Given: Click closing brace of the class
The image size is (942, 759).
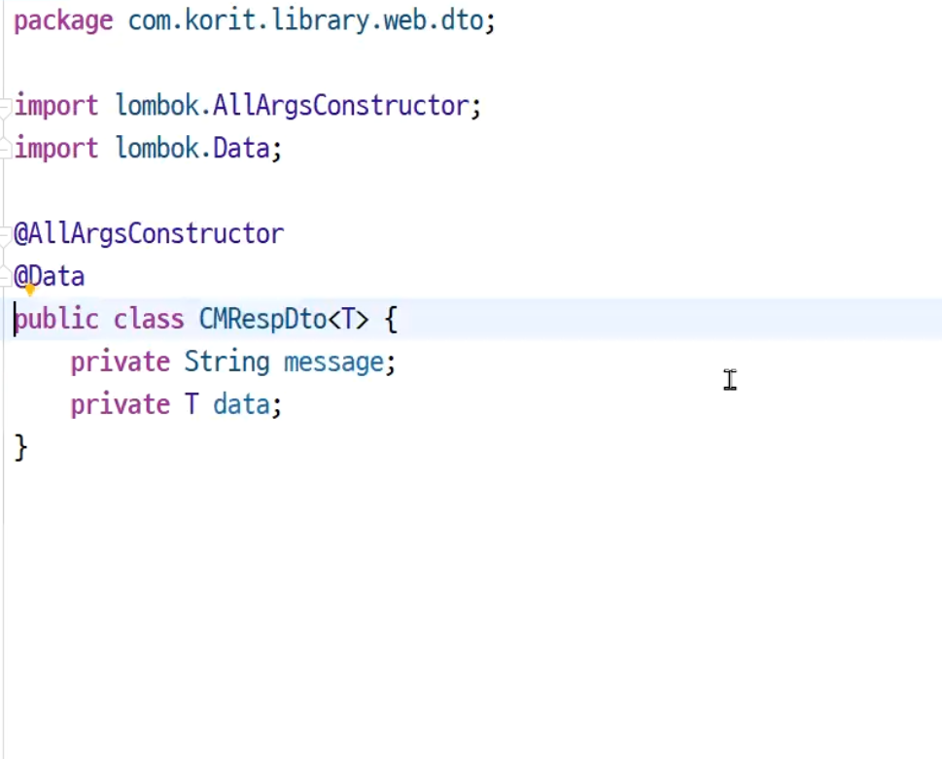Looking at the screenshot, I should pos(20,448).
